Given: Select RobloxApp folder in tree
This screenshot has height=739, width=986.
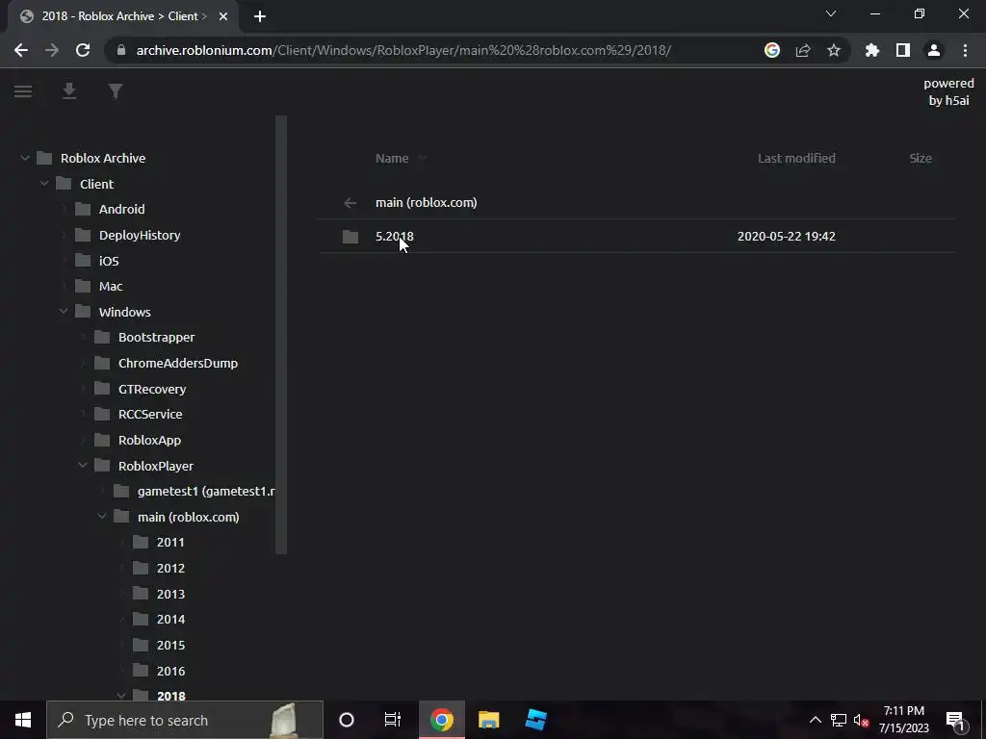Looking at the screenshot, I should pyautogui.click(x=149, y=440).
